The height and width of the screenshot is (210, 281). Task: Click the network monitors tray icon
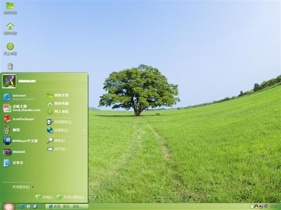[x=261, y=206]
